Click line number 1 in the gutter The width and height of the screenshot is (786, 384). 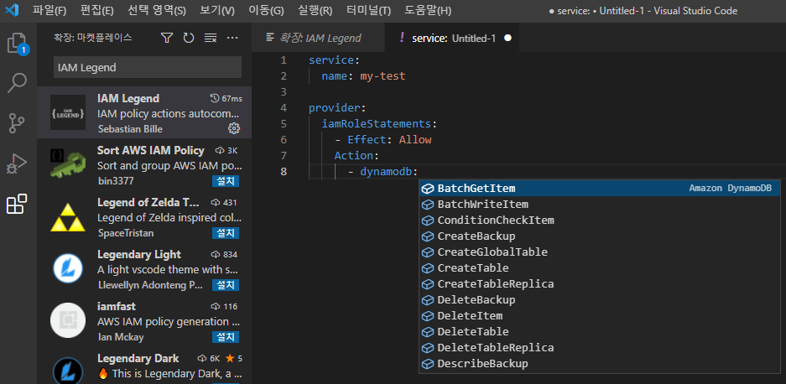tap(284, 60)
